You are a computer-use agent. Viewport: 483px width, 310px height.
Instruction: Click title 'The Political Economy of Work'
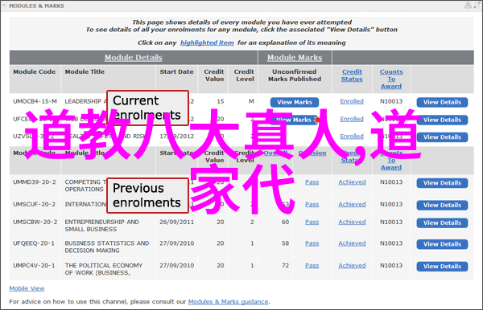(104, 269)
